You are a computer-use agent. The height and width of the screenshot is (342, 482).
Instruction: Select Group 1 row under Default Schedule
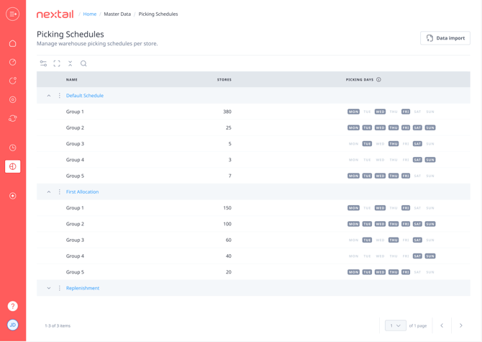[x=253, y=112]
